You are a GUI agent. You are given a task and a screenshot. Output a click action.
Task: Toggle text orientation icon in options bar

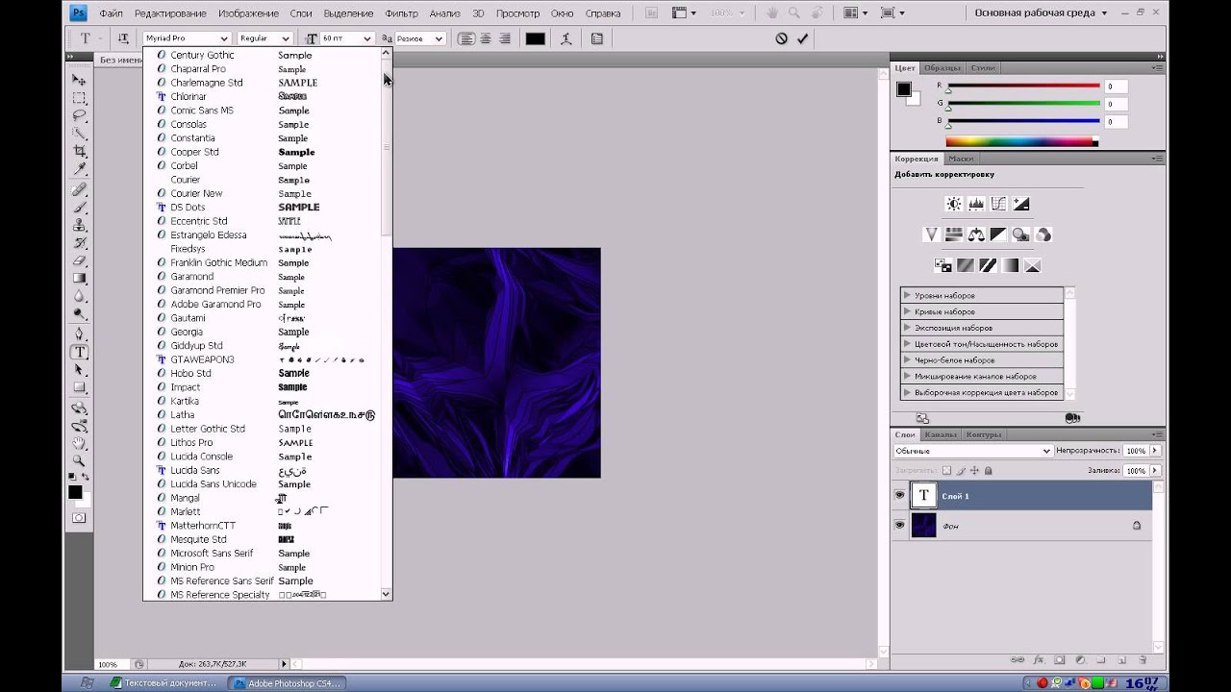click(123, 38)
